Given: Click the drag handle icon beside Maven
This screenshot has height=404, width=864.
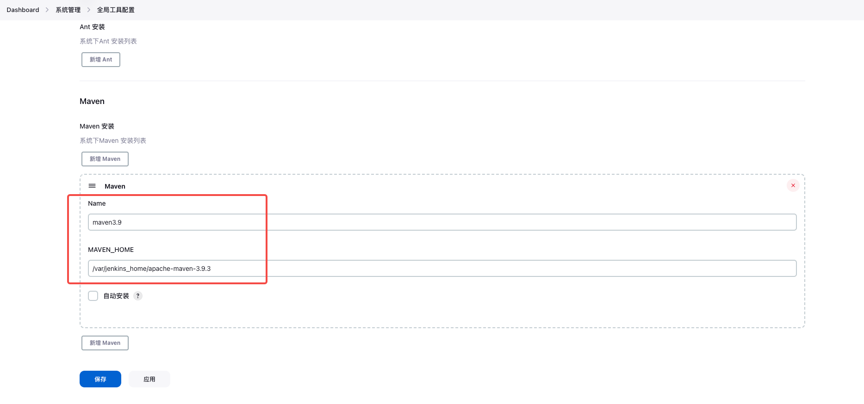Looking at the screenshot, I should click(92, 186).
